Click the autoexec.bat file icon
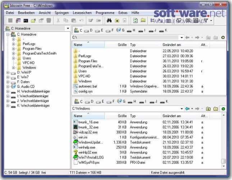This screenshot has width=232, height=180. pyautogui.click(x=76, y=86)
